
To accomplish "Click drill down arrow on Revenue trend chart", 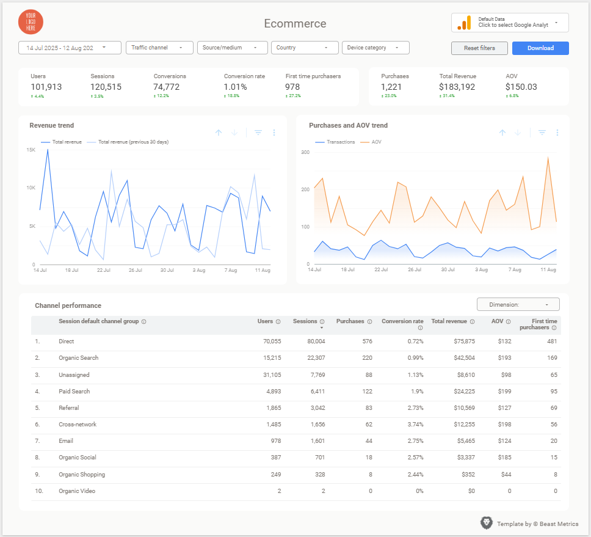I will coord(234,133).
